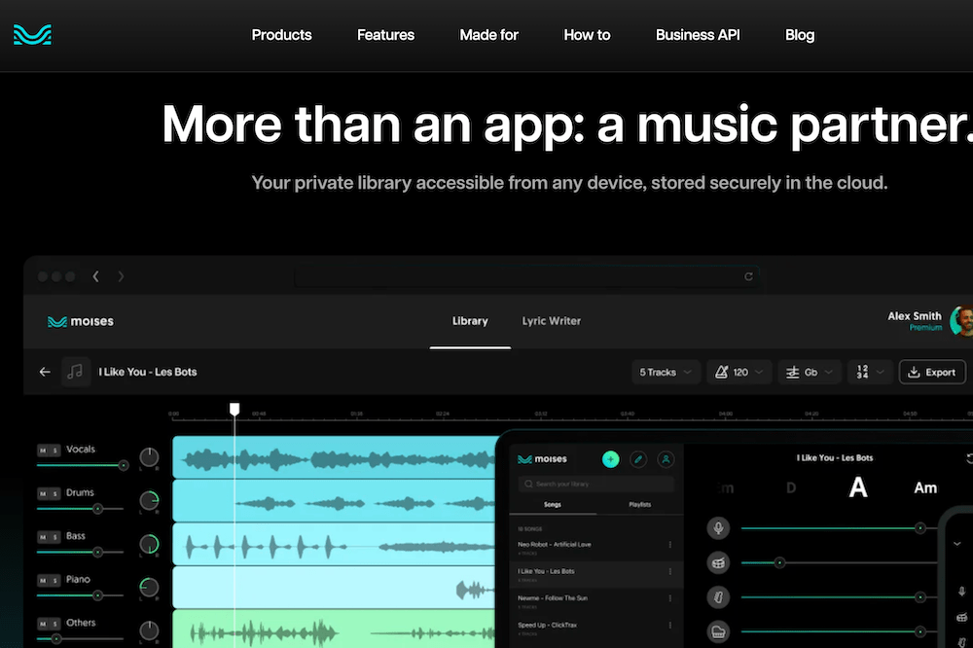Click the Bass volume slider handle
Image resolution: width=973 pixels, height=648 pixels.
97,552
